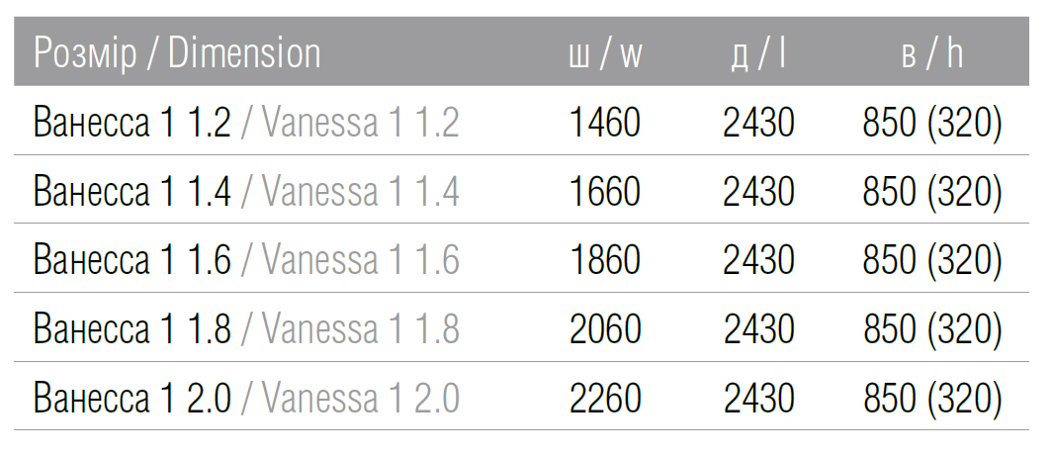Image resolution: width=1053 pixels, height=455 pixels.
Task: Select the width value 1660
Action: point(605,192)
